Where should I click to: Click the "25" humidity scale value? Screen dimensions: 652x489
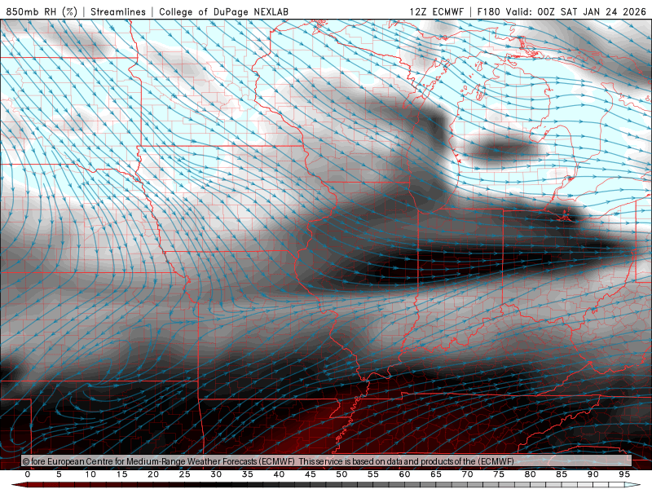click(185, 474)
